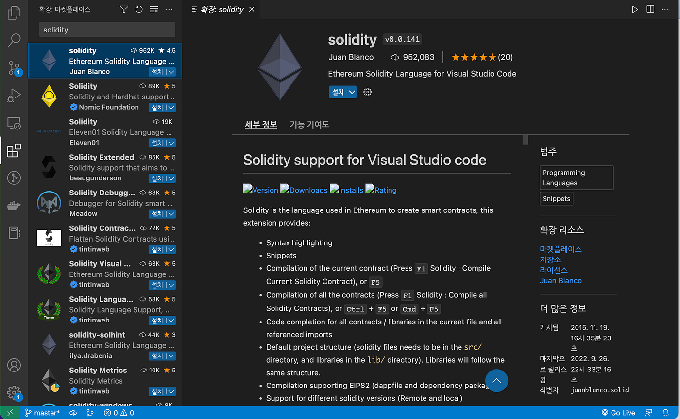Open install dropdown for Nomic Foundation Solidity
The width and height of the screenshot is (680, 419).
171,108
